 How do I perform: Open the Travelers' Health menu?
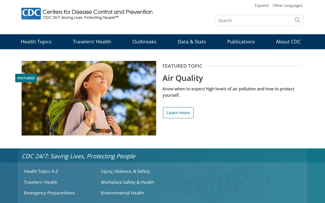click(92, 42)
